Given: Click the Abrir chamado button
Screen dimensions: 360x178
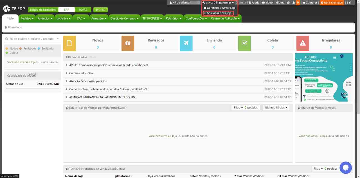Looking at the screenshot, I should 332,3.
